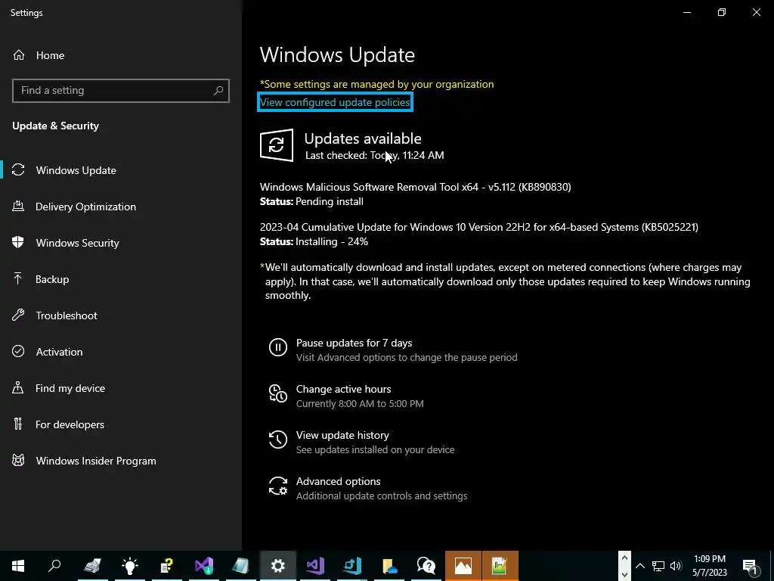Click the magnifier icon in search box
Screen dimensions: 774x581
tap(218, 91)
